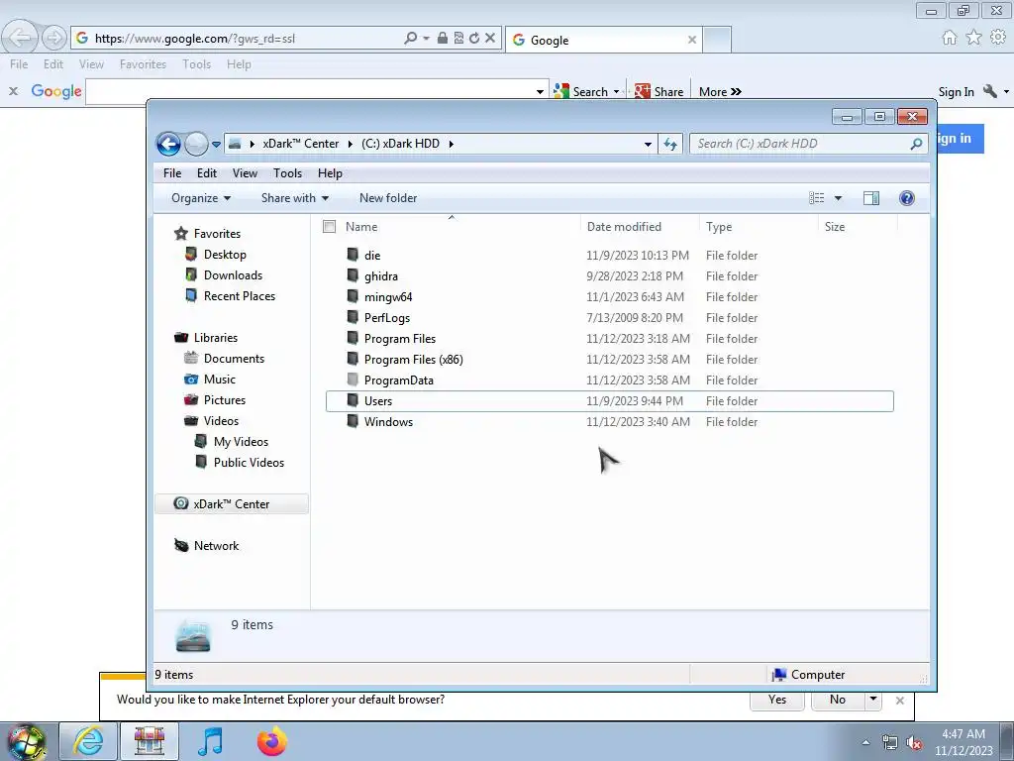Open music player taskbar icon
The height and width of the screenshot is (761, 1014).
coord(210,741)
